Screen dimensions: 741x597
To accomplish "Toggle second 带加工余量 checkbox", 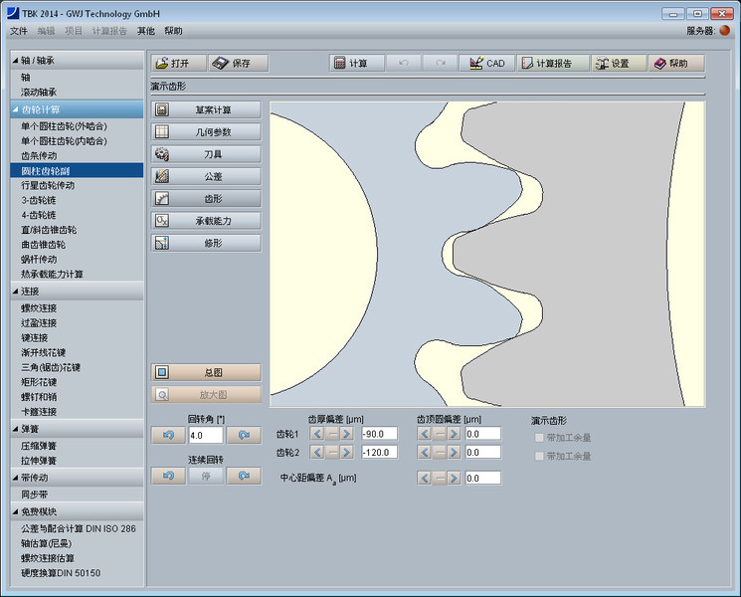I will [540, 456].
